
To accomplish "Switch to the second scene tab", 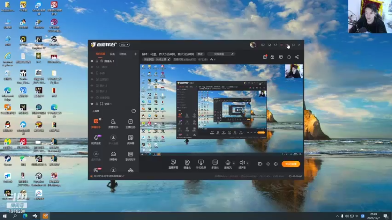I will [112, 54].
